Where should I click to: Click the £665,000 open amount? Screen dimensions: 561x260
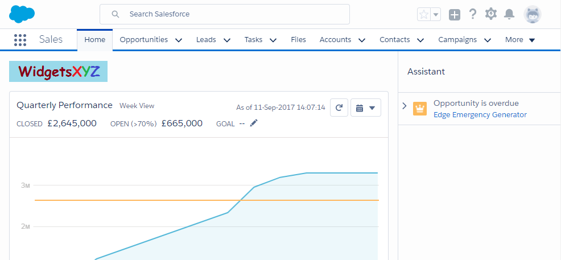(x=181, y=123)
